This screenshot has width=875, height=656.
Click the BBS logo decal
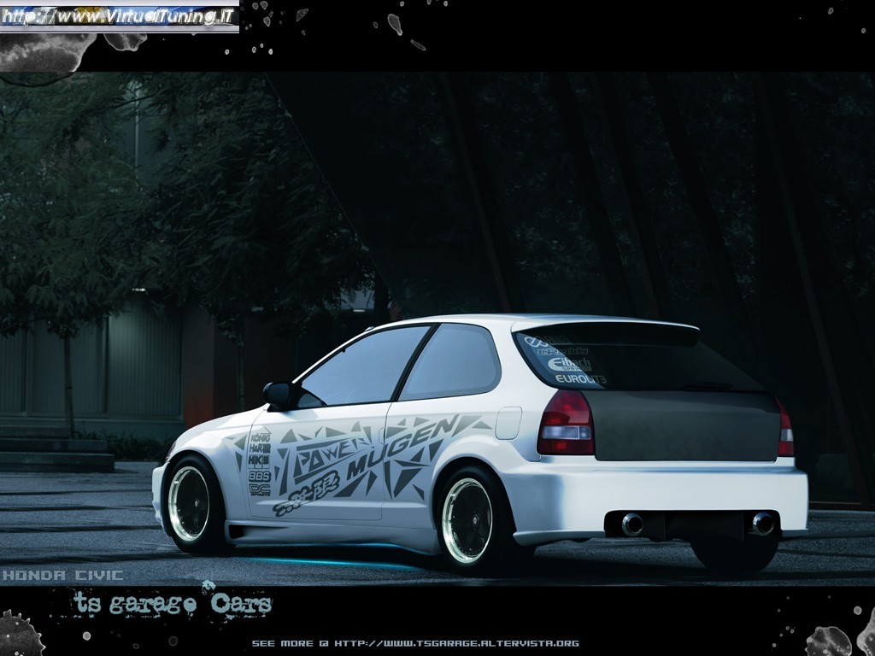click(x=260, y=477)
